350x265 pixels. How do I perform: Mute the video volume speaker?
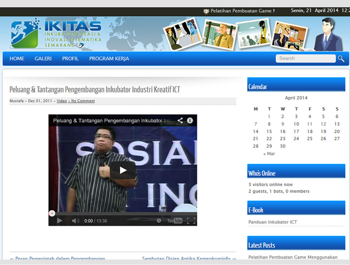(75, 221)
